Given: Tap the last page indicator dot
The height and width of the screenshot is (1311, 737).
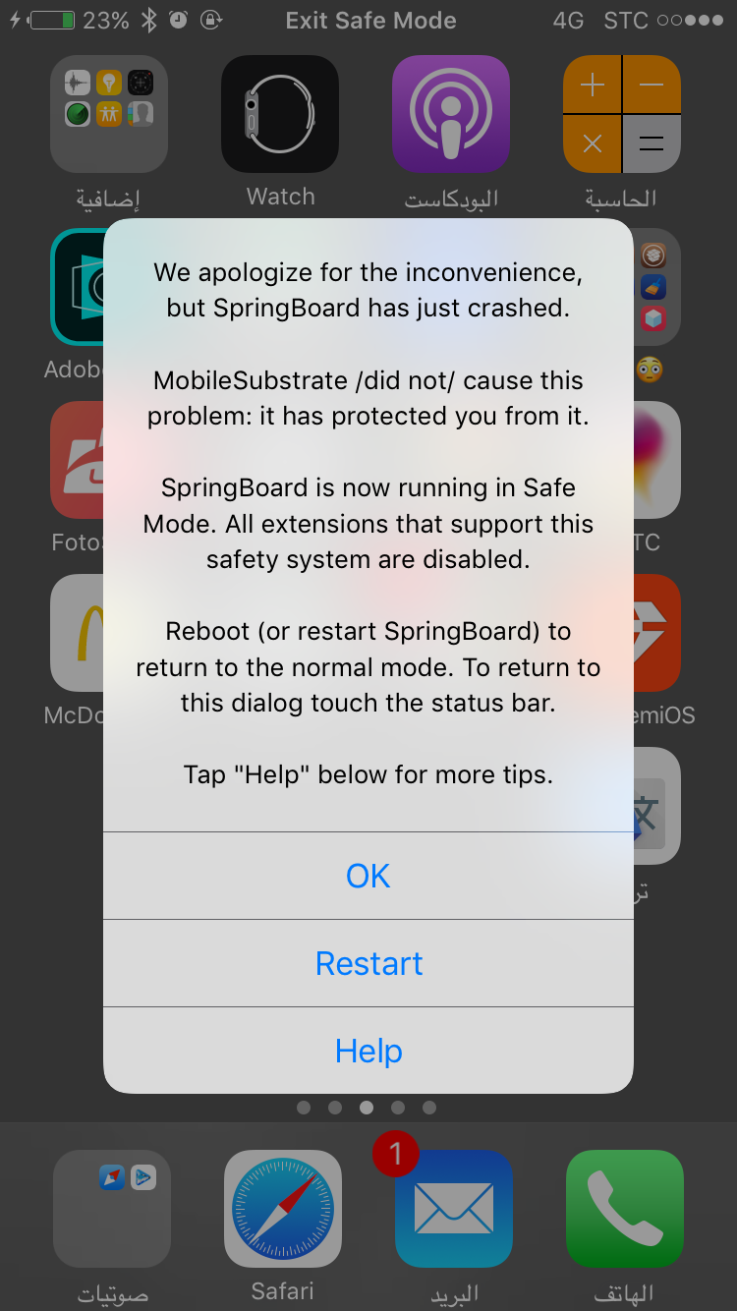Looking at the screenshot, I should (429, 1108).
